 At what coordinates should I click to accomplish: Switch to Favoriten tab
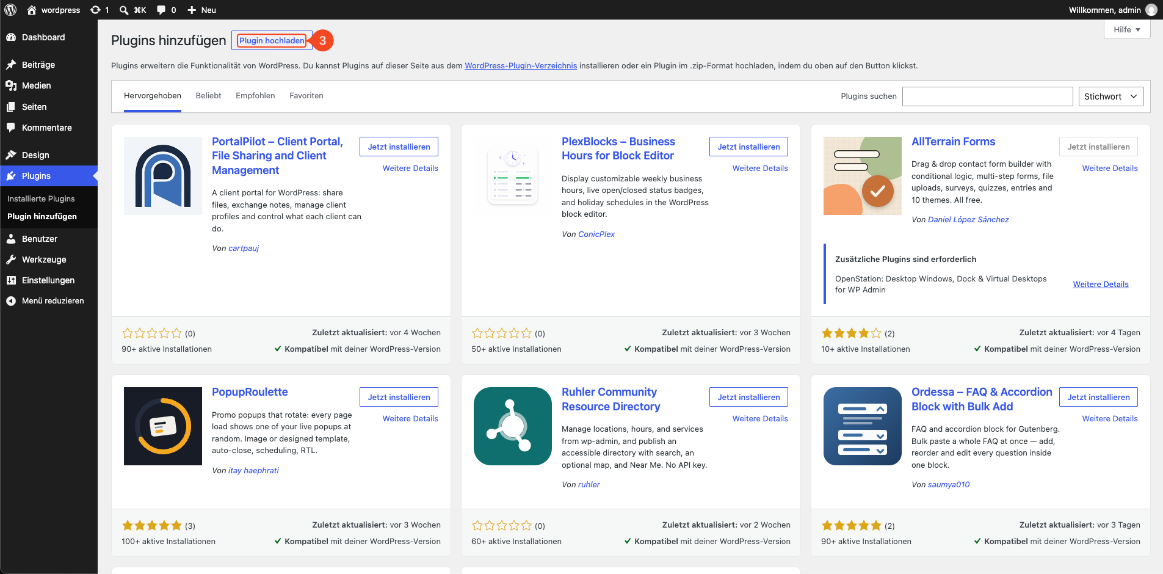[306, 96]
